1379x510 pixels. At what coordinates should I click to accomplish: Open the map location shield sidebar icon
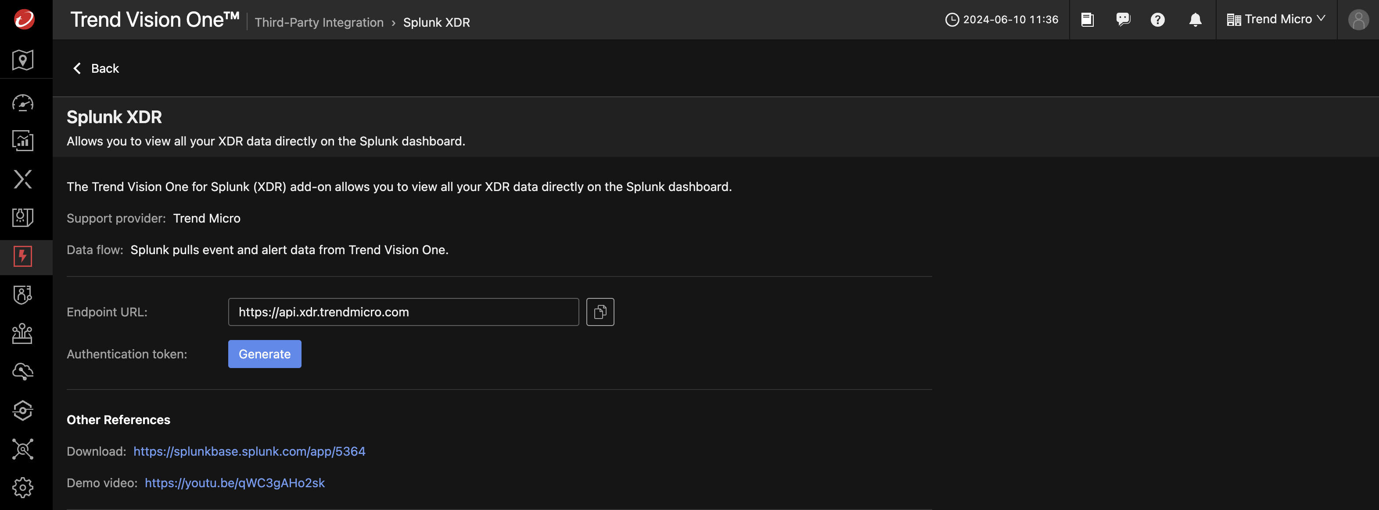22,59
